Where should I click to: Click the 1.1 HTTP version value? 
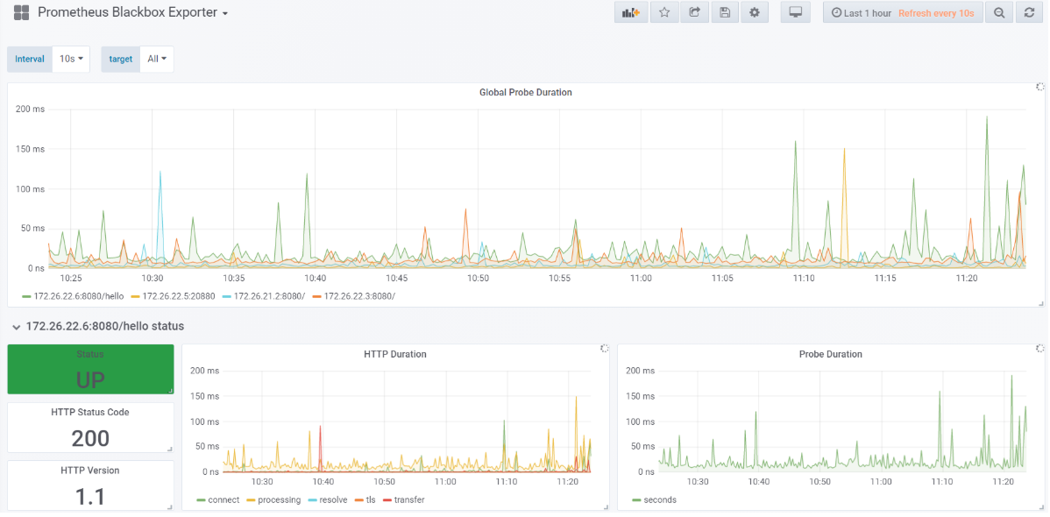tap(90, 498)
